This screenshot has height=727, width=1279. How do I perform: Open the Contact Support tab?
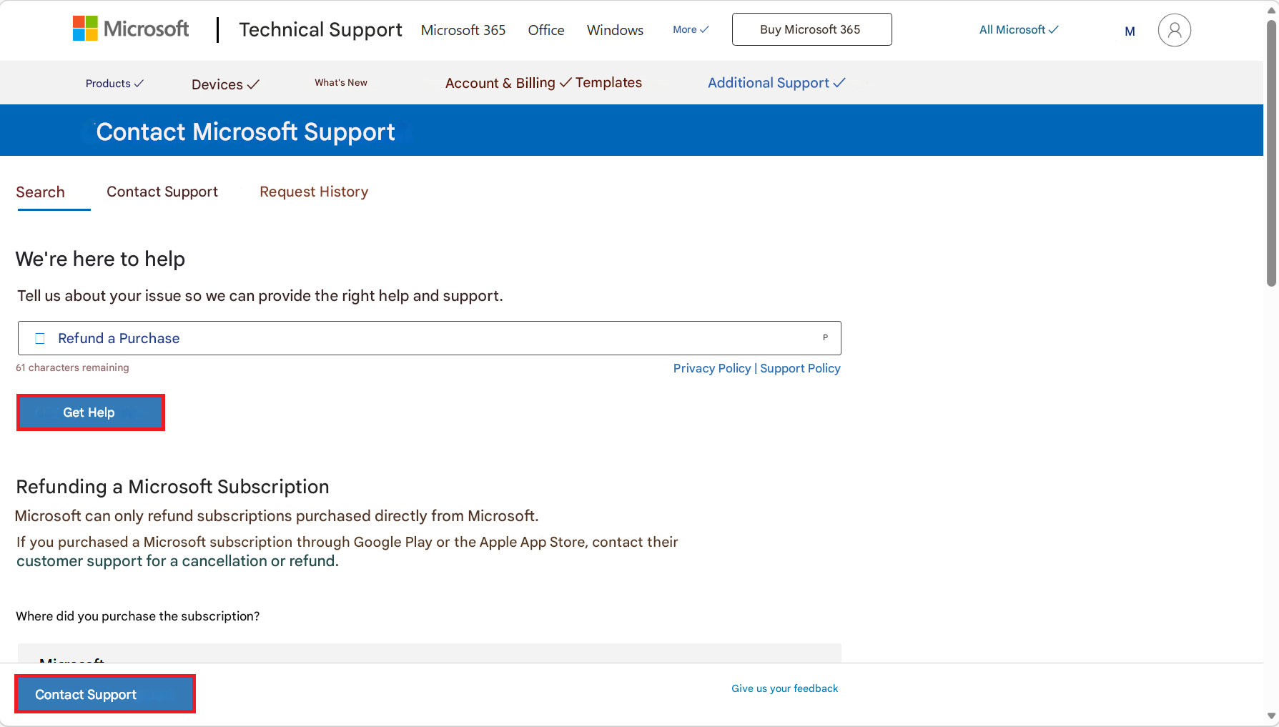point(162,192)
